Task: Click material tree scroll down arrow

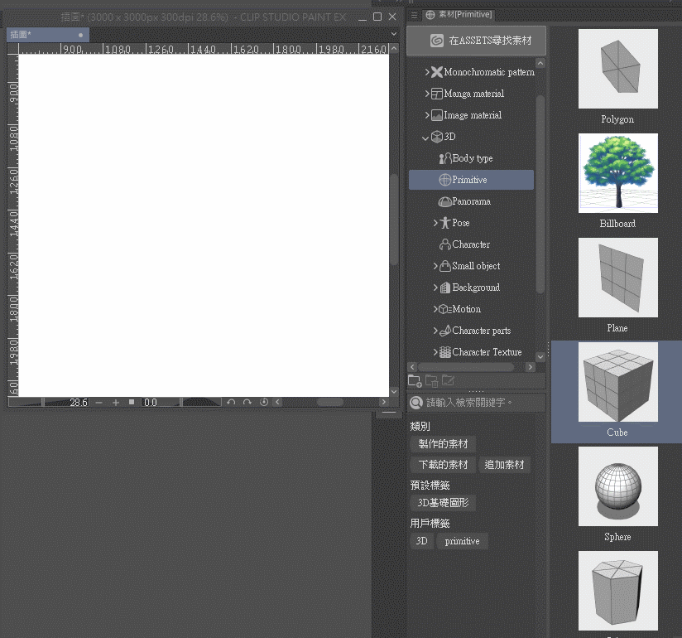Action: pos(540,356)
